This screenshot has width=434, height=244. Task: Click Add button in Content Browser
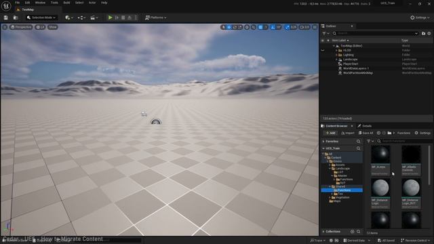point(330,133)
